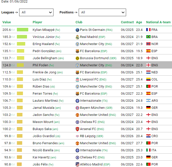The image size is (172, 167).
Task: Open Kylian Mbappé player name
Action: click(x=43, y=30)
